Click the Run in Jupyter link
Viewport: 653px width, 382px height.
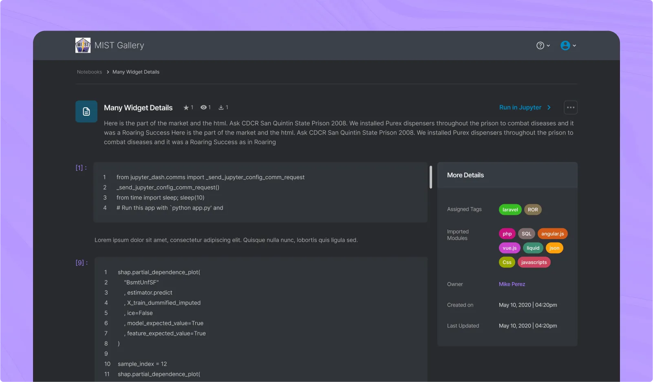pos(520,108)
